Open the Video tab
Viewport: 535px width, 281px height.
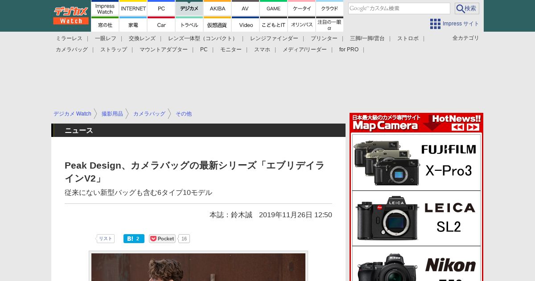tap(245, 25)
